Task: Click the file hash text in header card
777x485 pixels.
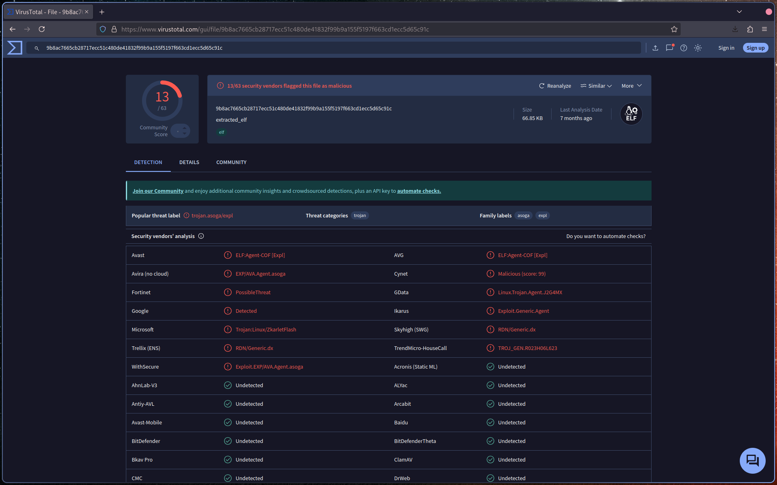Action: (x=304, y=108)
